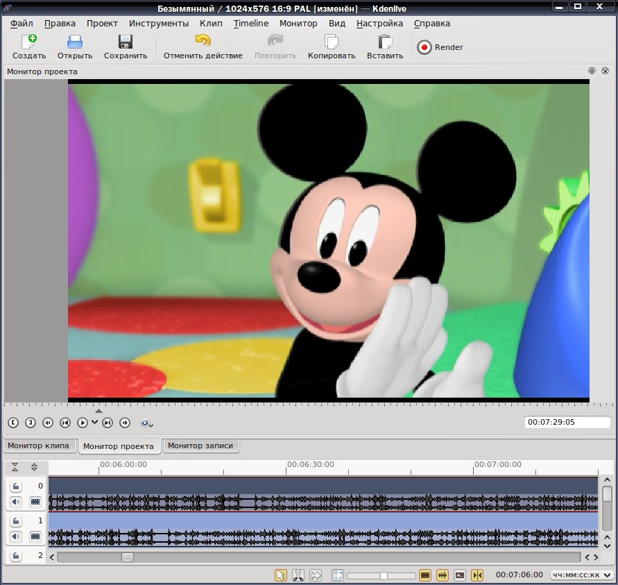Image resolution: width=618 pixels, height=585 pixels.
Task: Click the Save (Сохранить) toolbar icon
Action: 126,47
